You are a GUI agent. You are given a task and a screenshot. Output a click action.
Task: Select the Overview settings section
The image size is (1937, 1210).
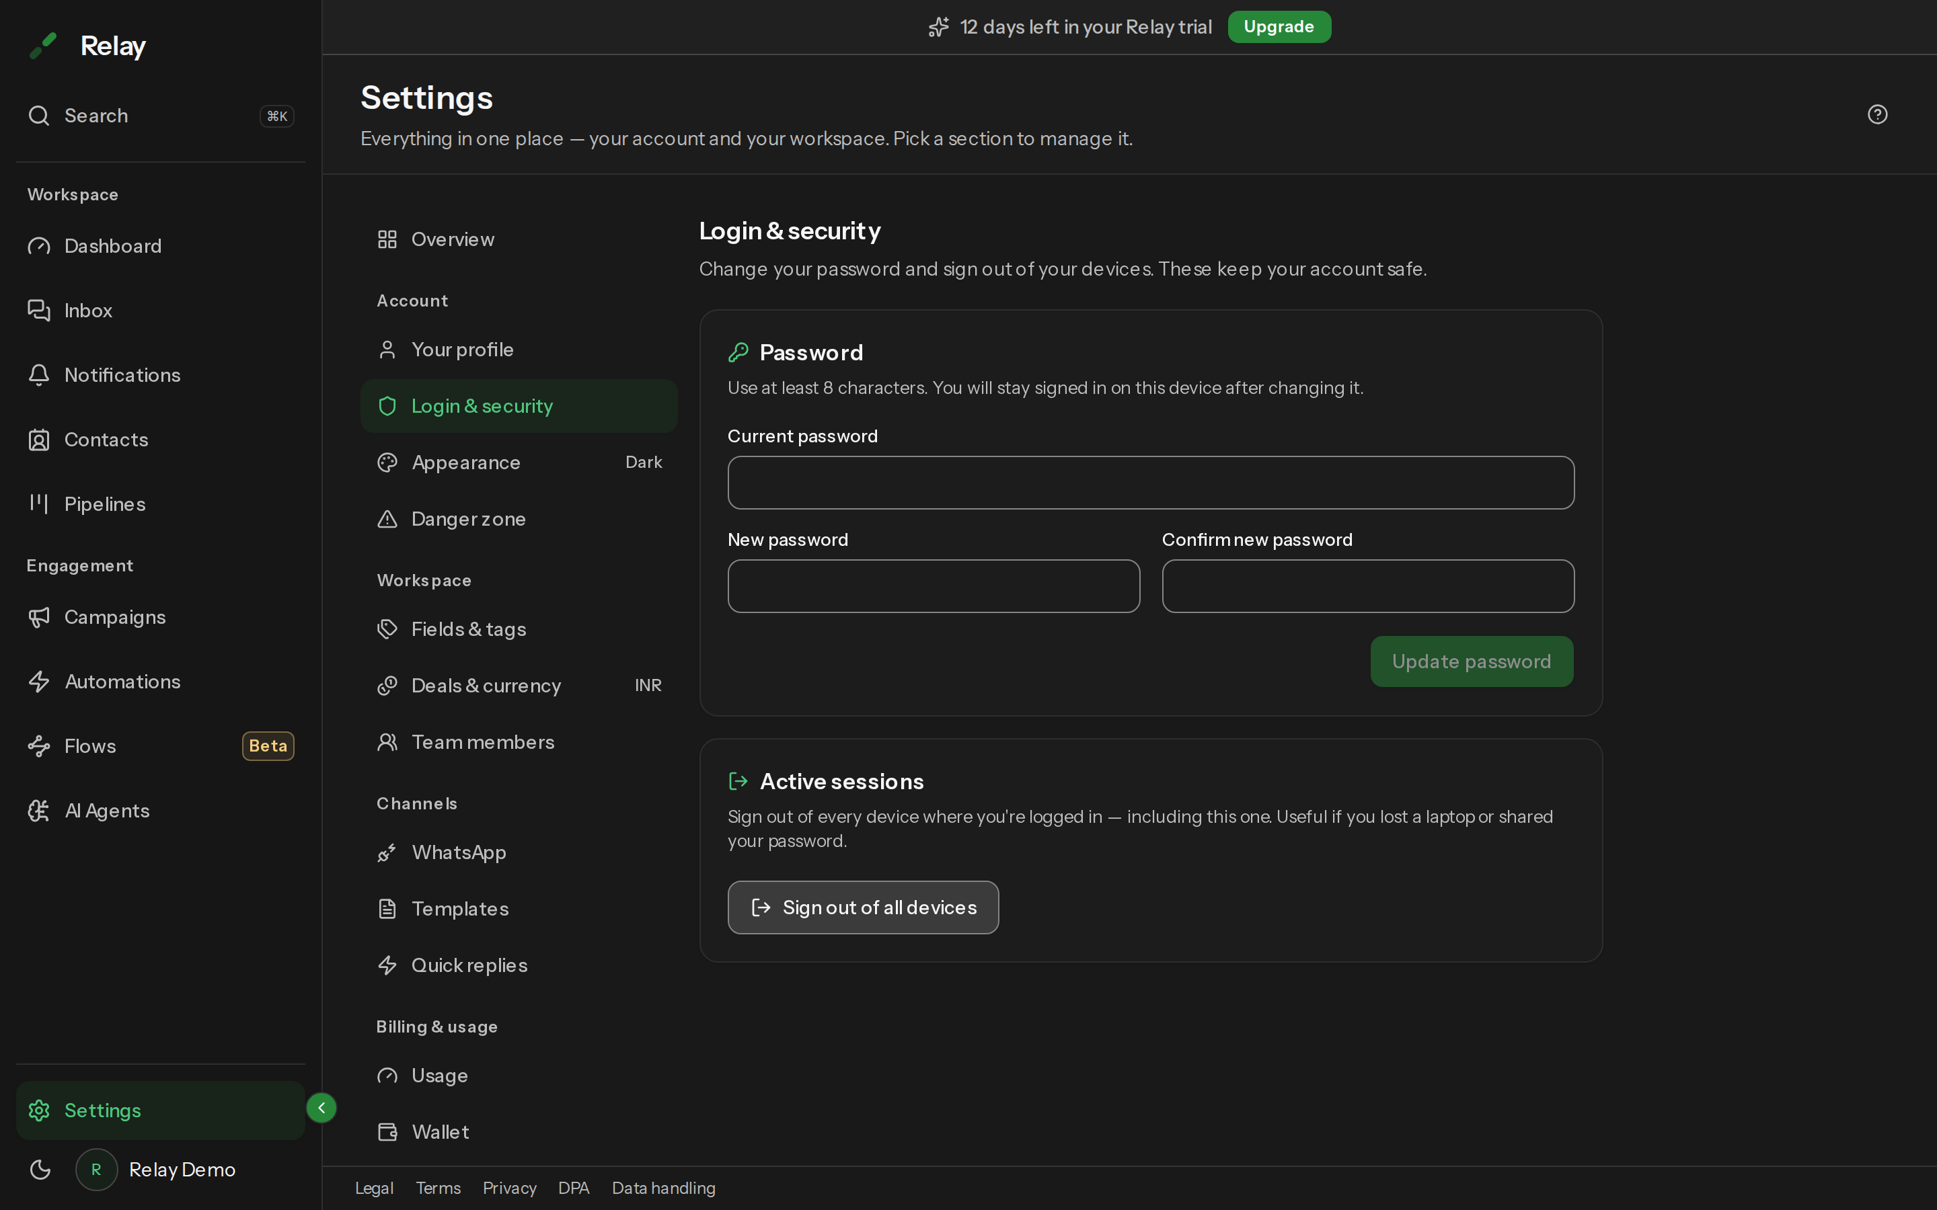tap(519, 239)
